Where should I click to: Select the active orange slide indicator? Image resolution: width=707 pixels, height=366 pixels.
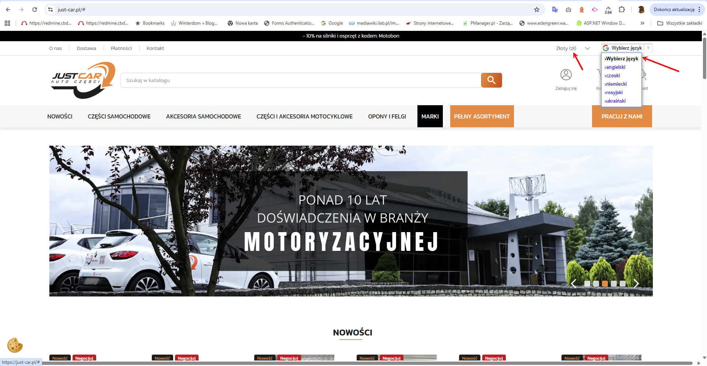tap(605, 284)
